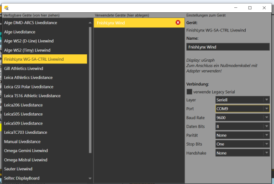Open the Stop Bits dropdown showing One

(242, 144)
